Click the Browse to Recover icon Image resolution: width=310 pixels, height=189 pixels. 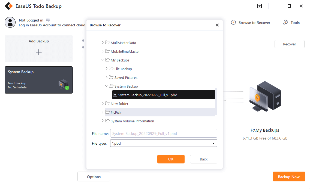click(233, 23)
